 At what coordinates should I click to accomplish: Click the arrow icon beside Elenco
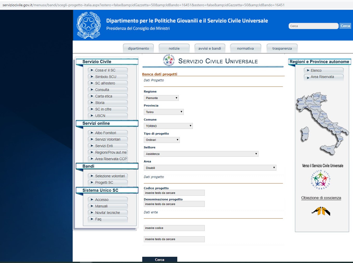(308, 70)
